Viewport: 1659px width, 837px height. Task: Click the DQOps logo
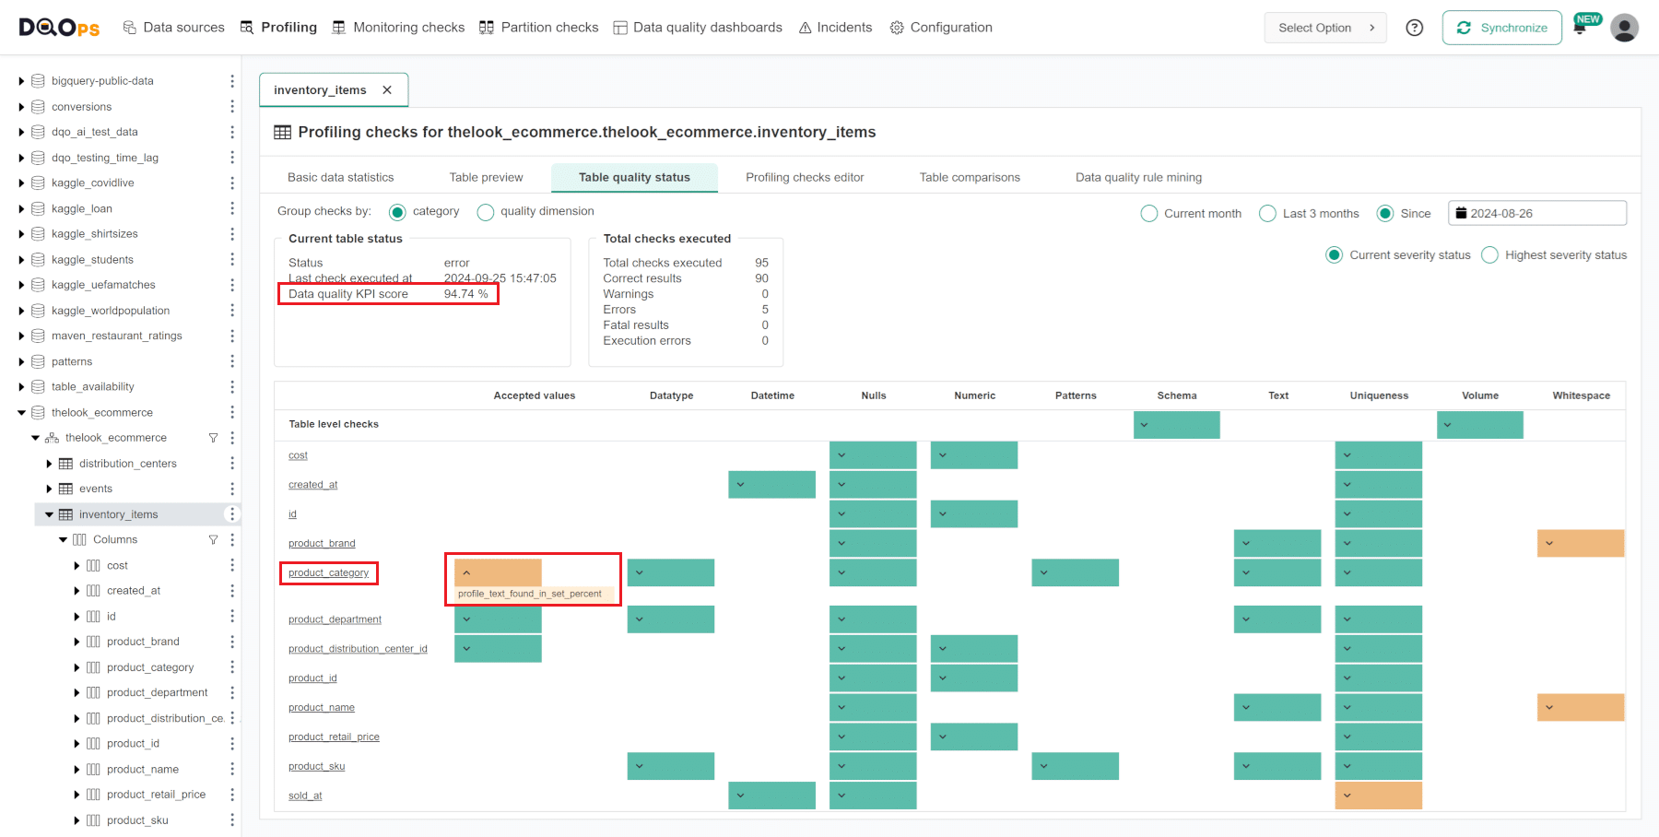point(59,28)
